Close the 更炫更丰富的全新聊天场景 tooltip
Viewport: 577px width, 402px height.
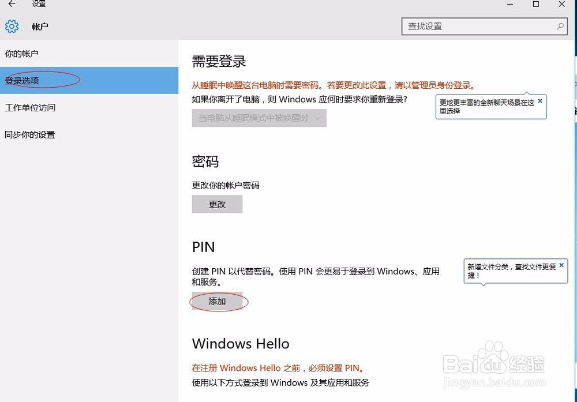pos(540,101)
